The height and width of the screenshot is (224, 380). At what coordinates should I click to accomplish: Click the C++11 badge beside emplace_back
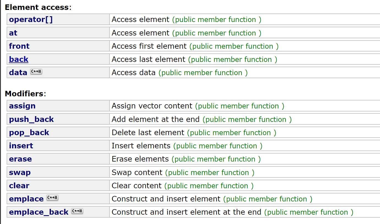pos(77,211)
